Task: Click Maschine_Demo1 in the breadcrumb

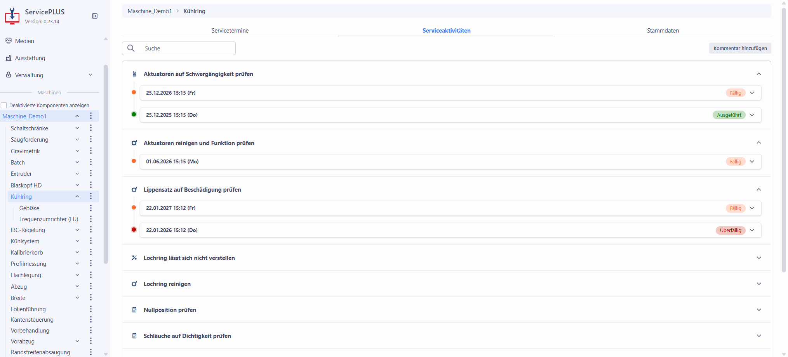Action: click(x=150, y=11)
